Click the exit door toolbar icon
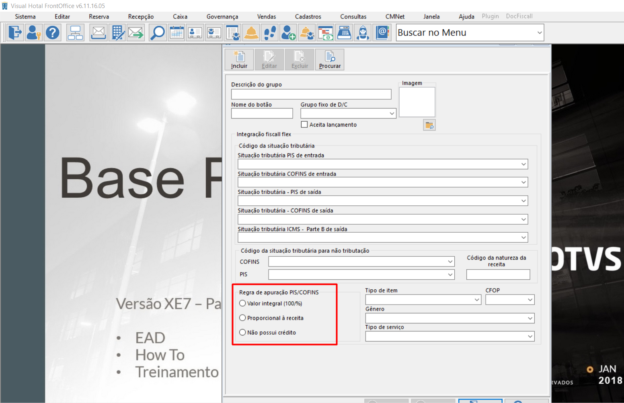 click(x=15, y=33)
